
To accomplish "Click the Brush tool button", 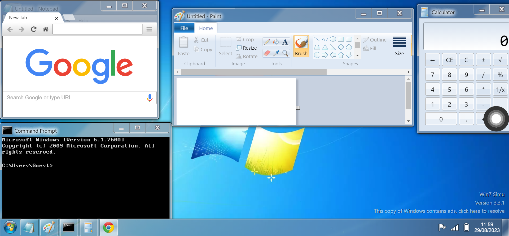I will coord(301,46).
